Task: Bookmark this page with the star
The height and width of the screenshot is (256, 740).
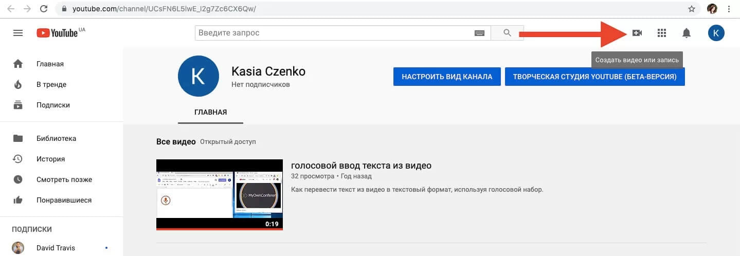Action: (692, 9)
